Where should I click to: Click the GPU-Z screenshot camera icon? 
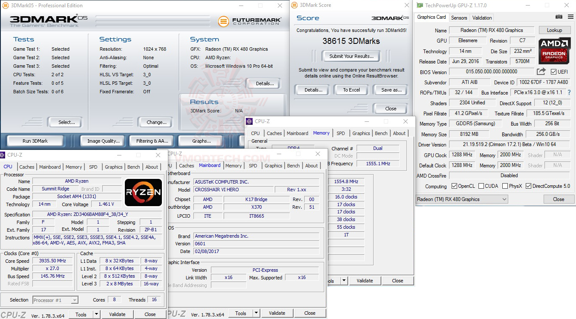coord(559,17)
